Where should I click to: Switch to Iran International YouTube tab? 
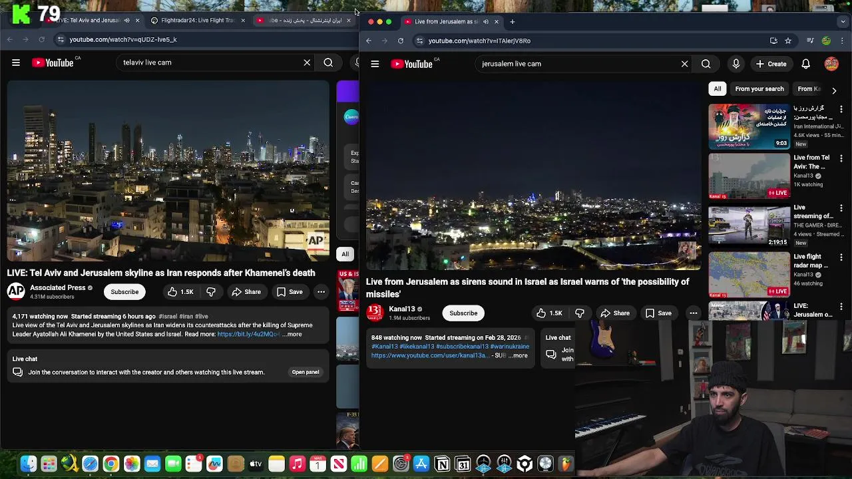303,20
